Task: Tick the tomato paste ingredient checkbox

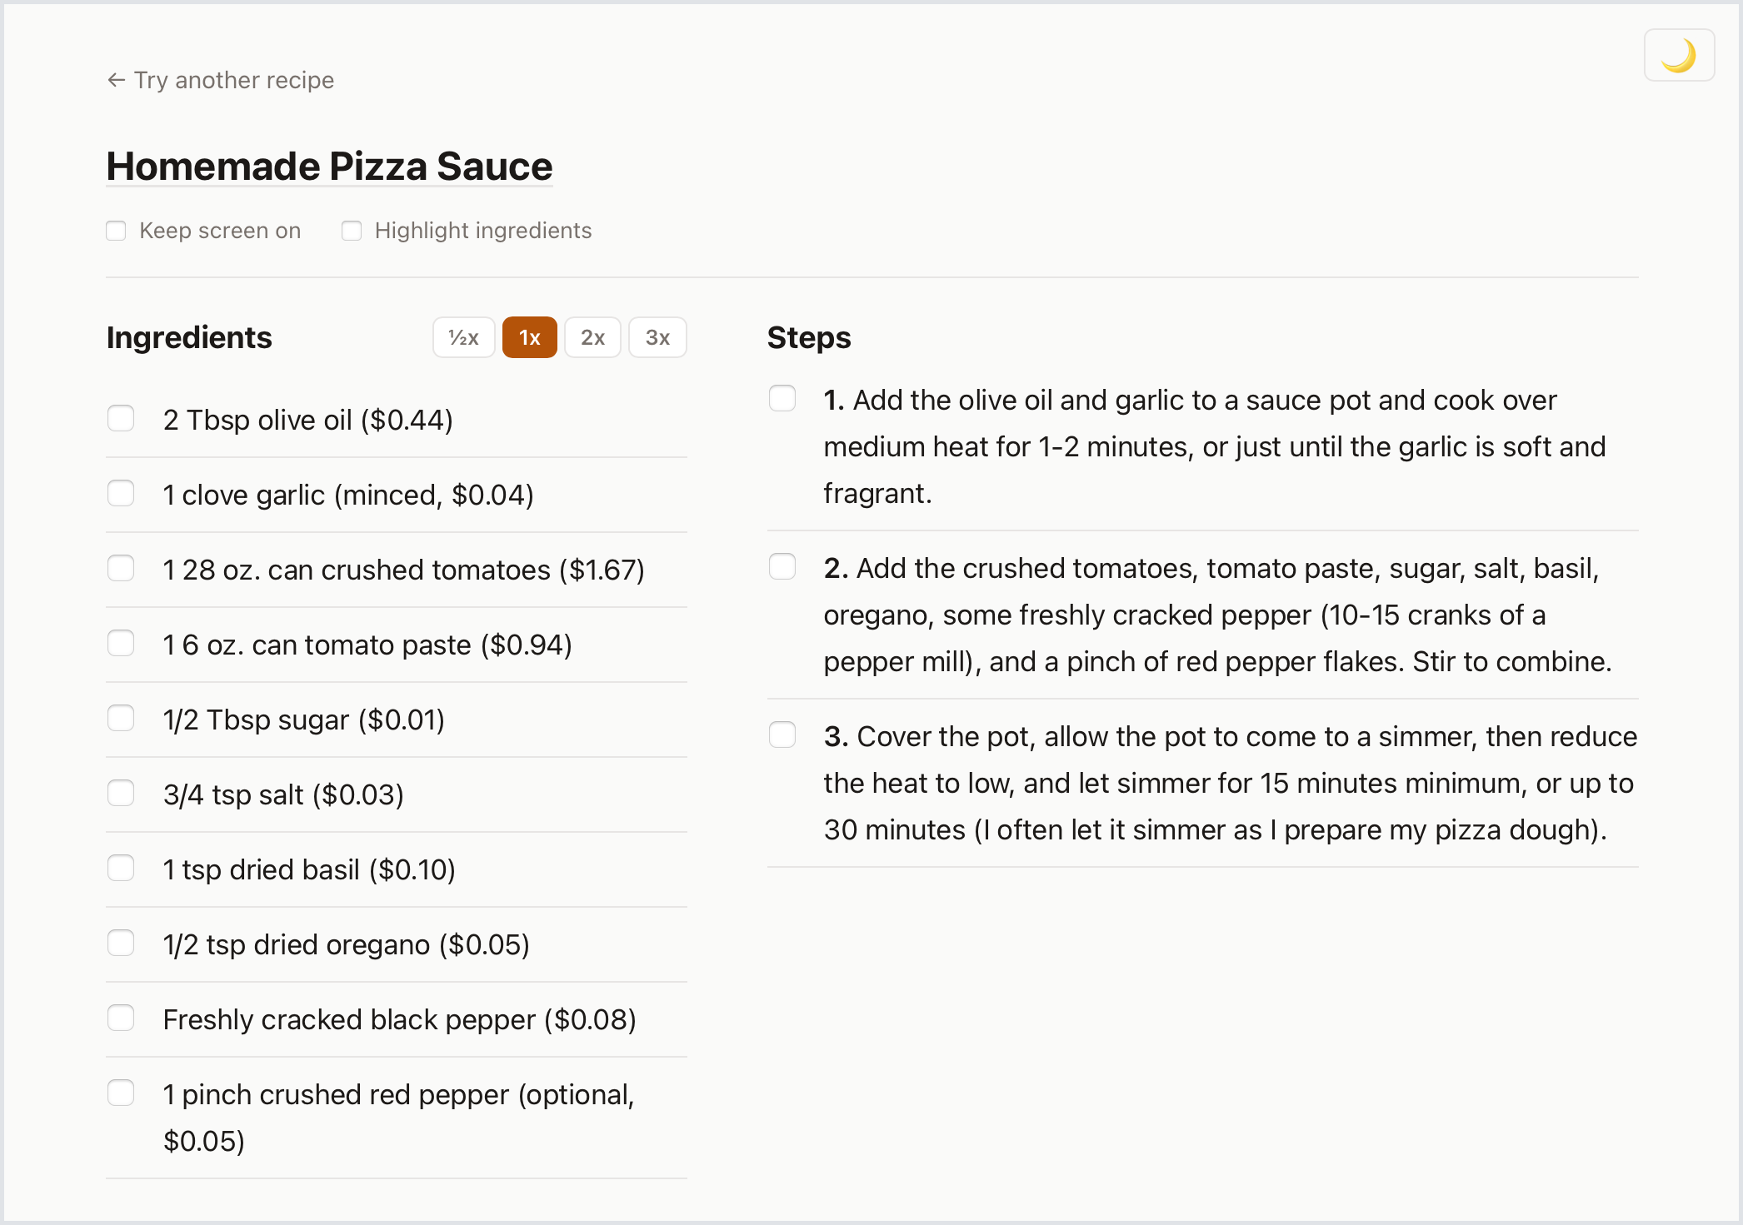Action: (x=122, y=643)
